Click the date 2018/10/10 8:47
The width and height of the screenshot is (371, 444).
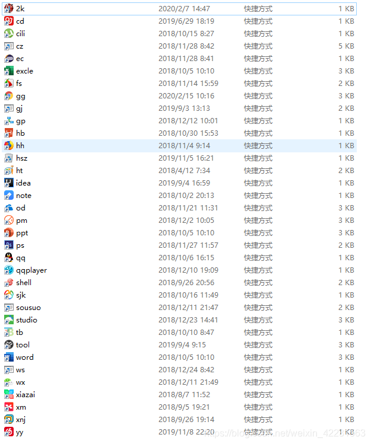pyautogui.click(x=186, y=333)
